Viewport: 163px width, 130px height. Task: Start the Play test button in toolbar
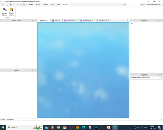click(x=17, y=5)
